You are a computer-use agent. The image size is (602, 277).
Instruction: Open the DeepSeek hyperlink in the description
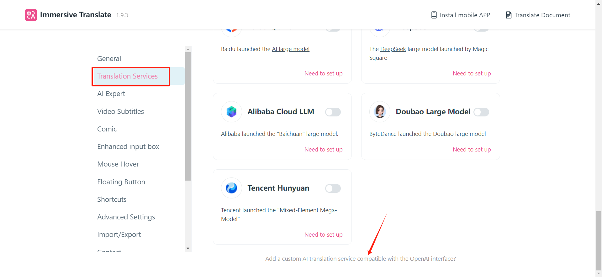click(x=393, y=49)
